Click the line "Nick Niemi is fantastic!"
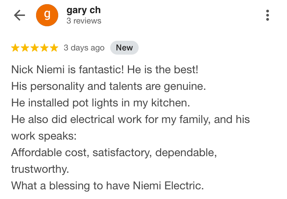 105,69
